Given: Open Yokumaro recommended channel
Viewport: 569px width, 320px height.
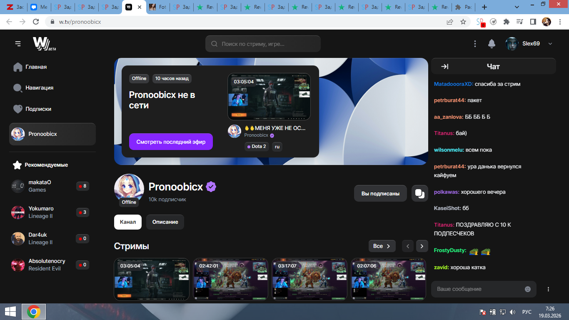Looking at the screenshot, I should point(50,212).
